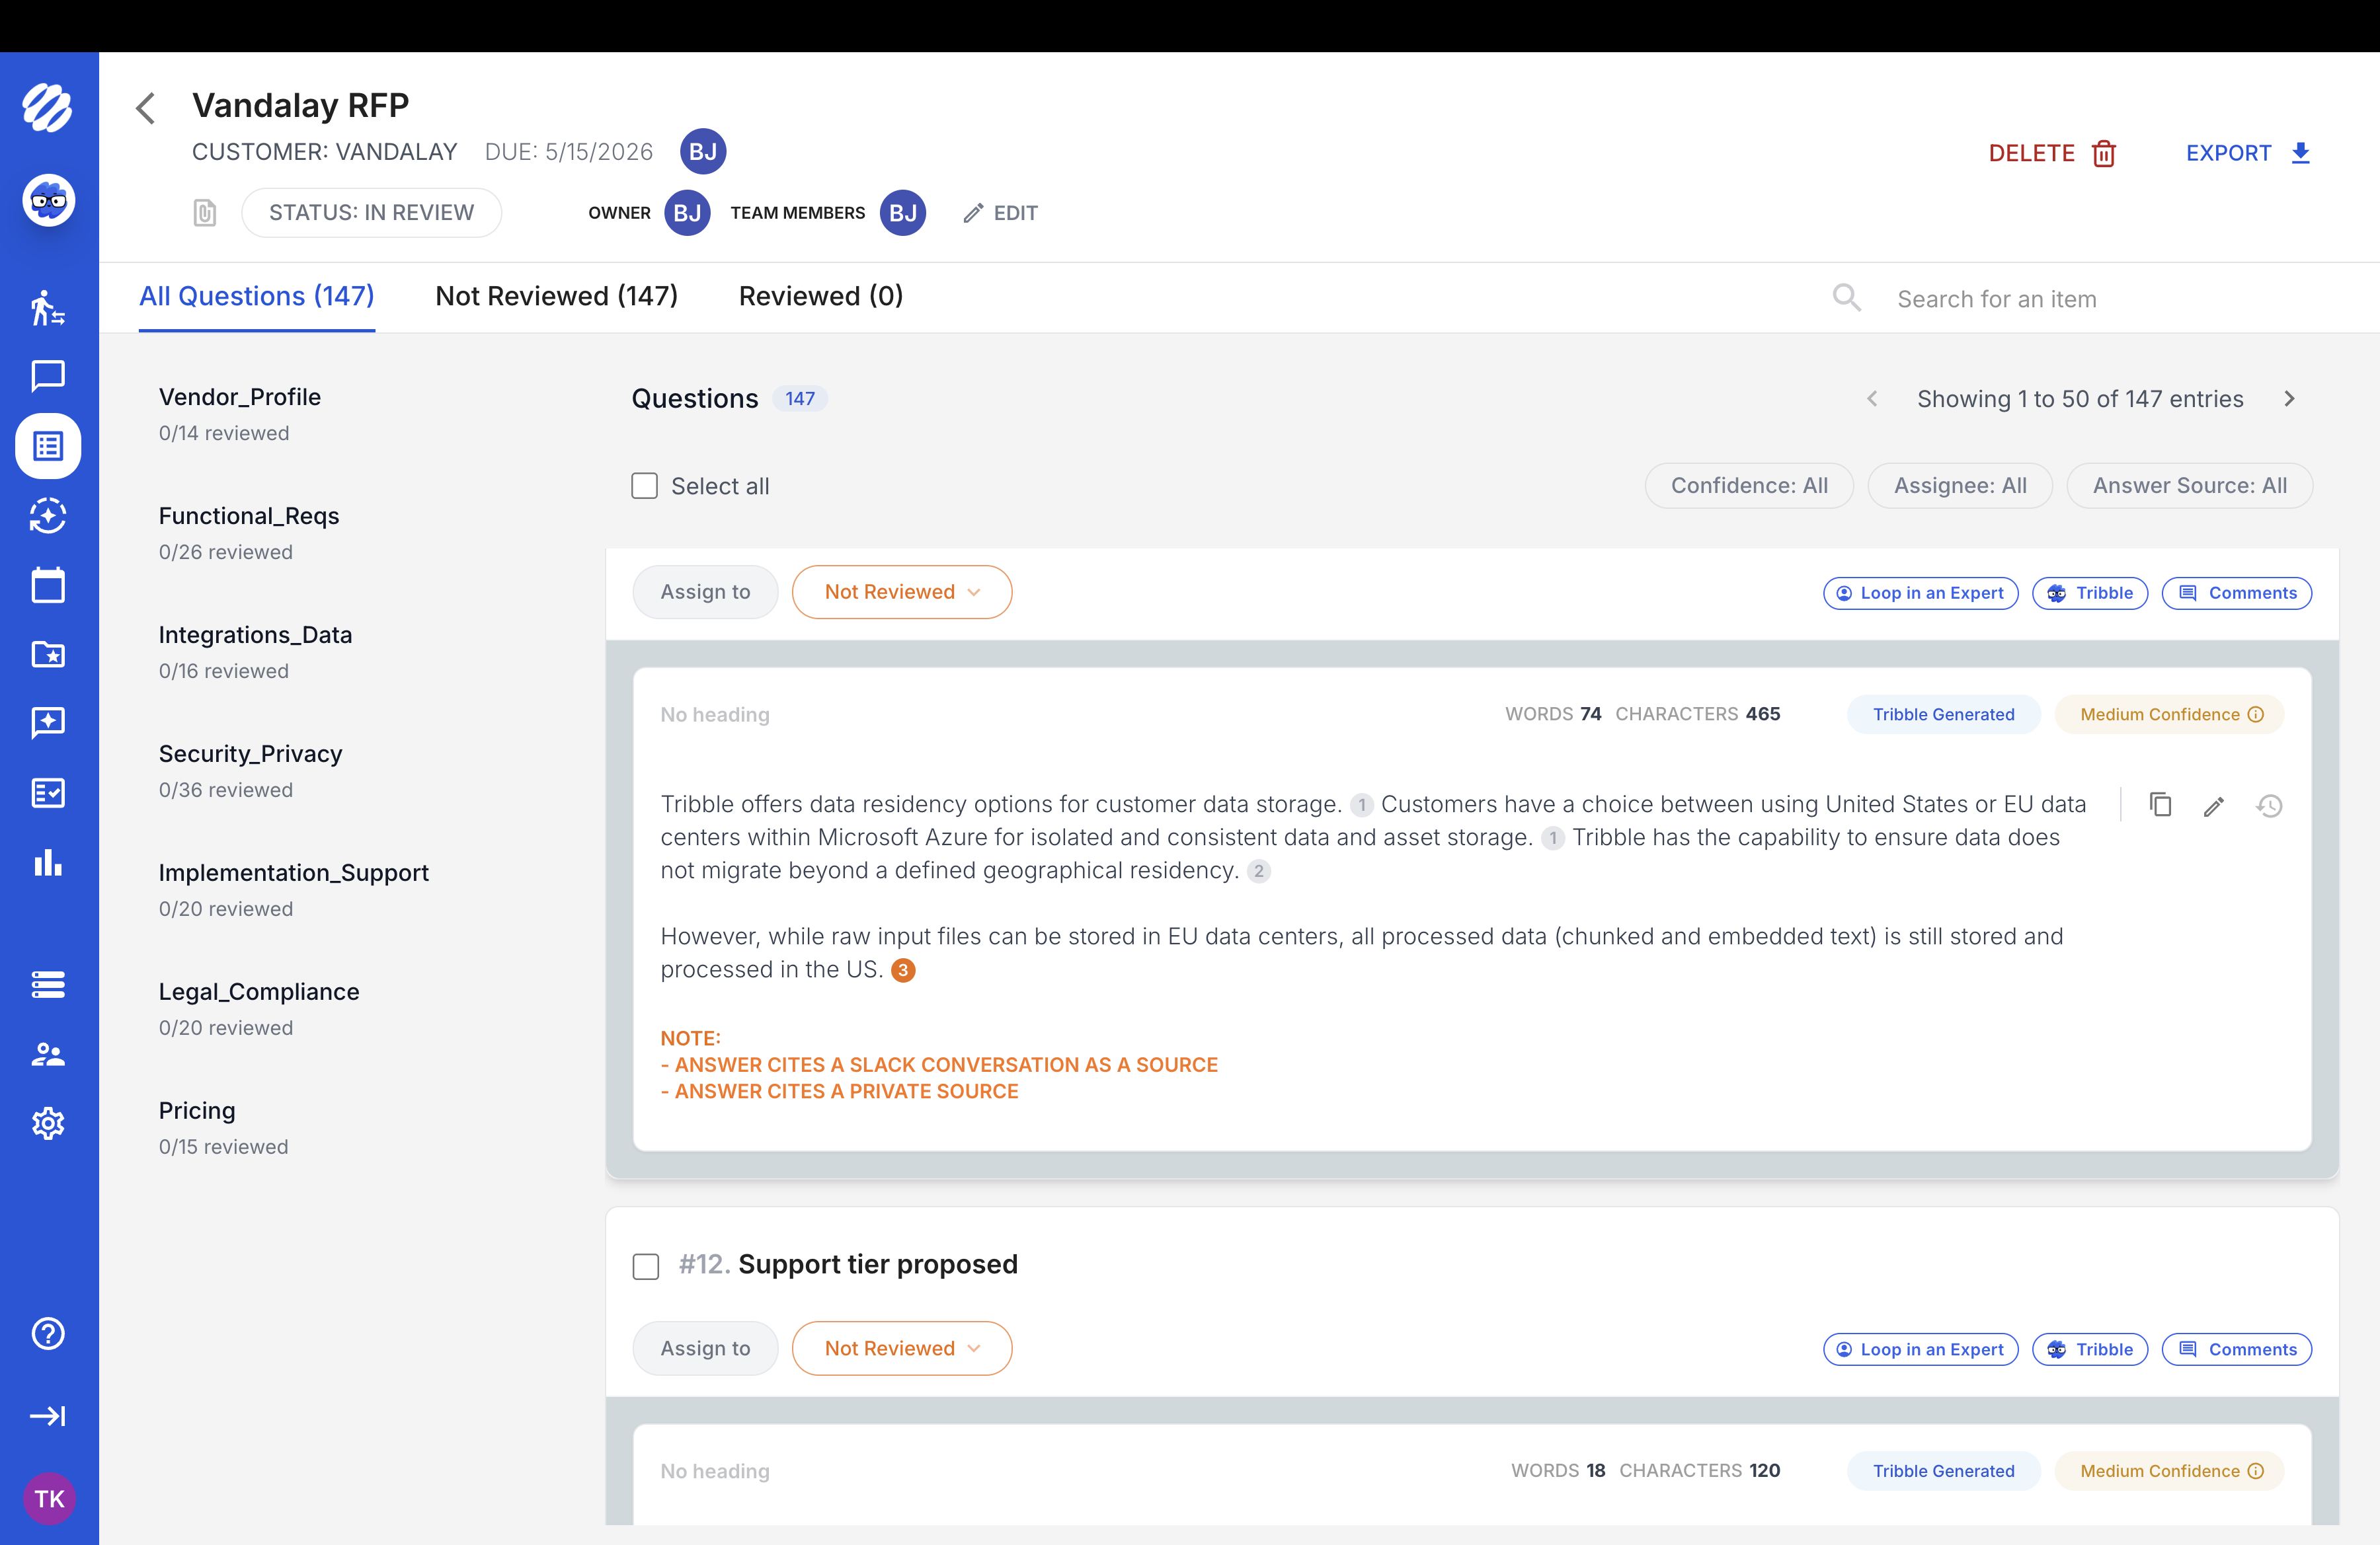Screen dimensions: 2380x1545
Task: Click the DELETE button
Action: point(2052,153)
